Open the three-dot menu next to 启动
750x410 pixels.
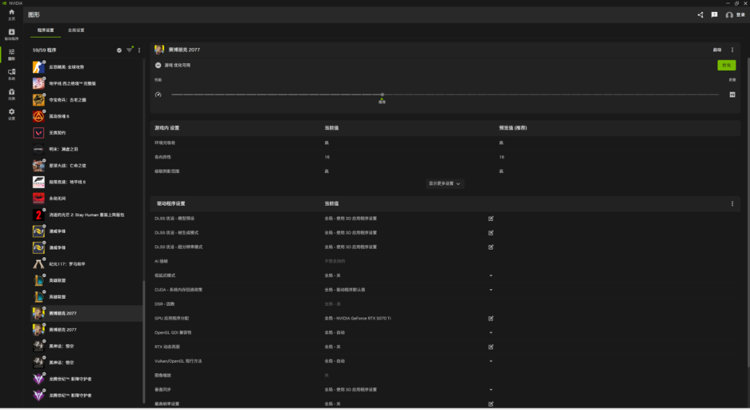pos(732,50)
